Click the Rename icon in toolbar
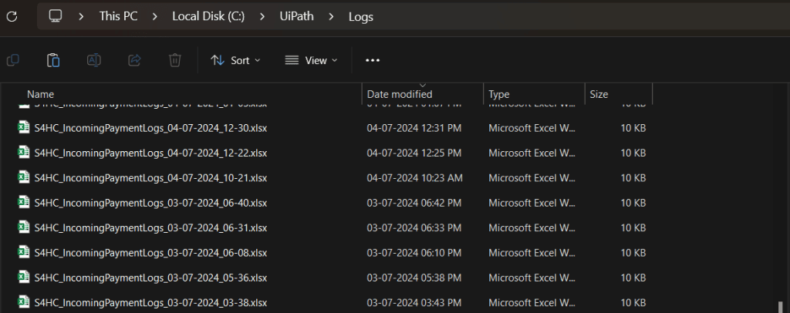This screenshot has width=790, height=313. pyautogui.click(x=93, y=60)
